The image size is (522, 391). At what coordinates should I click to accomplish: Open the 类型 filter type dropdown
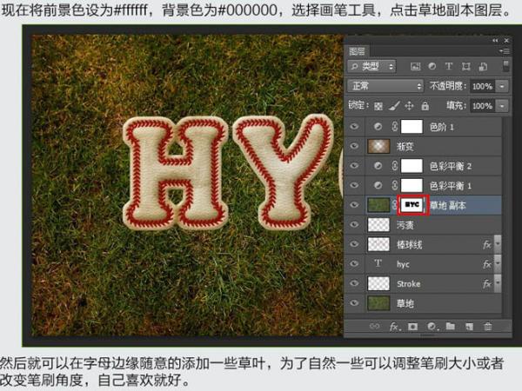click(x=372, y=66)
